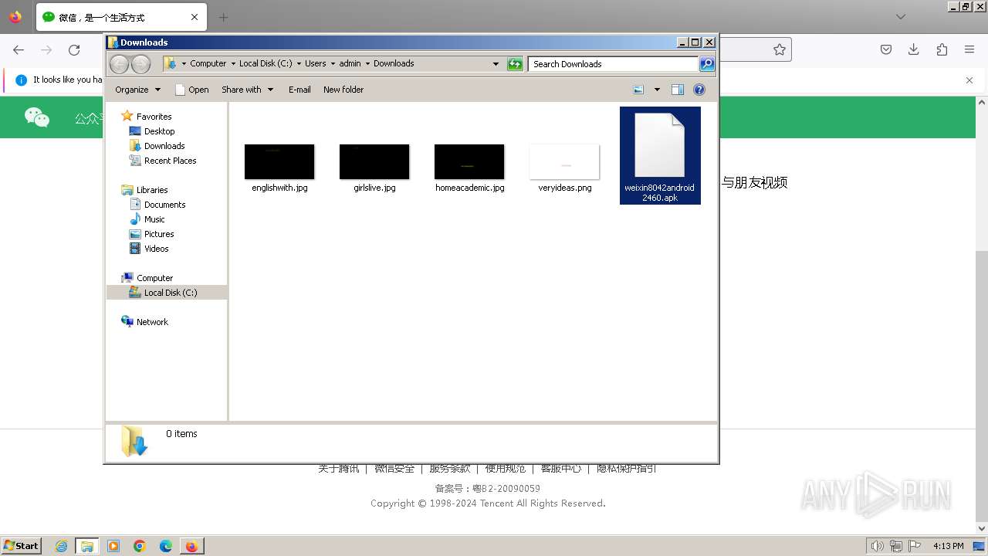Reload the Firefox page

pyautogui.click(x=74, y=49)
